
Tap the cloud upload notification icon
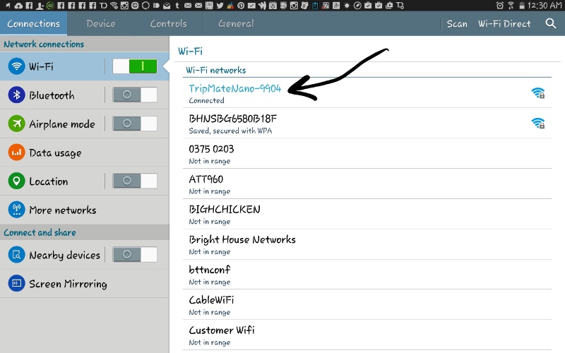point(18,6)
